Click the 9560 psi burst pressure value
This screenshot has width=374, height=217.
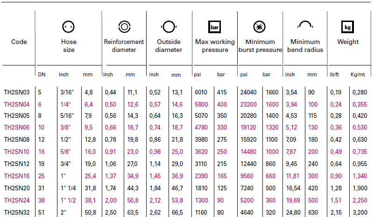coord(247,176)
